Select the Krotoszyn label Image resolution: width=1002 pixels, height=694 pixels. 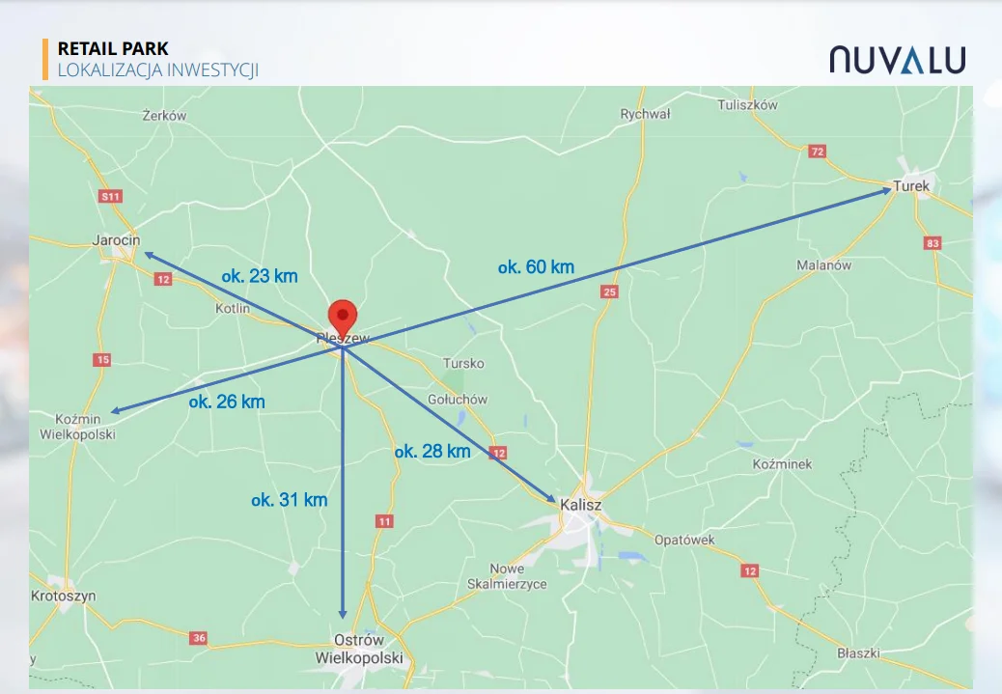click(x=64, y=596)
